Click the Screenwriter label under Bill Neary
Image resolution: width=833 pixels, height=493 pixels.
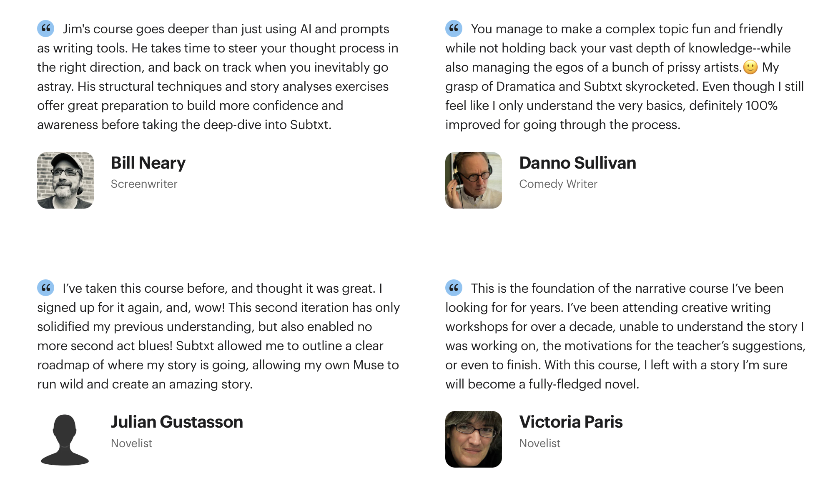click(144, 184)
